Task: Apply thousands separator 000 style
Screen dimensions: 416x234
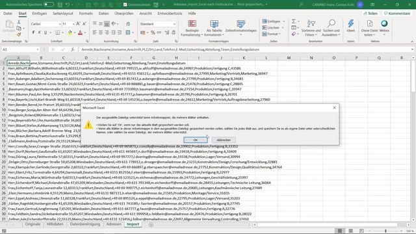Action: coord(159,32)
